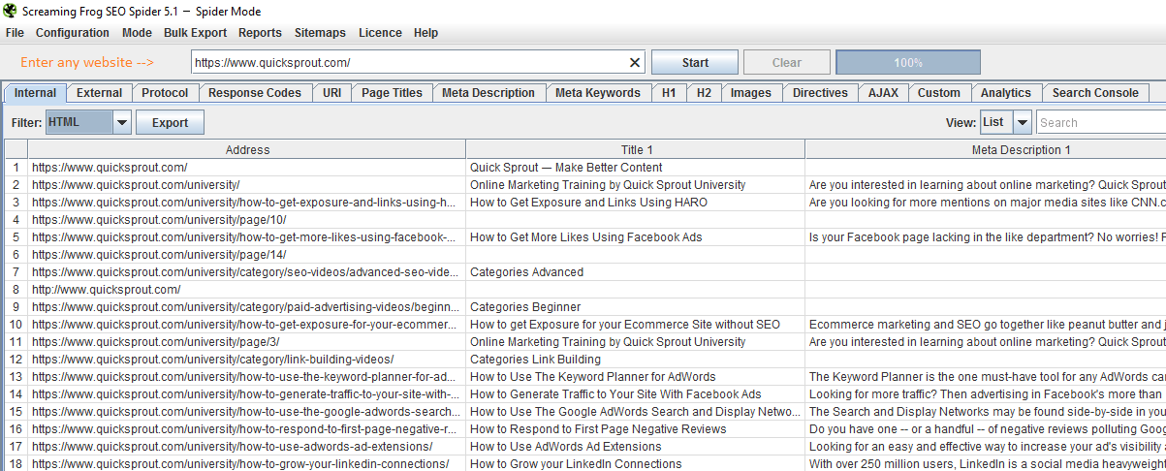
Task: Click the 100% crawl progress bar
Action: click(x=908, y=62)
